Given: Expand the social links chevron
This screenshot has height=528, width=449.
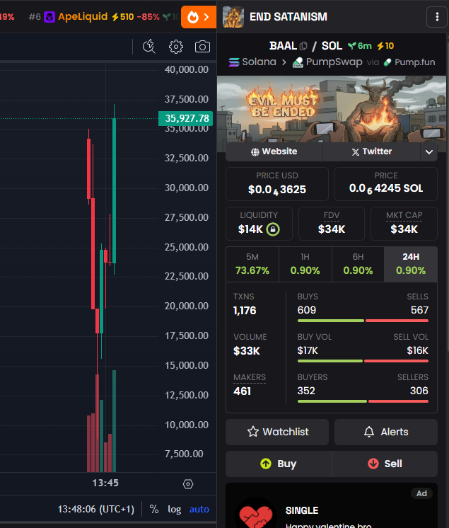Looking at the screenshot, I should point(428,152).
